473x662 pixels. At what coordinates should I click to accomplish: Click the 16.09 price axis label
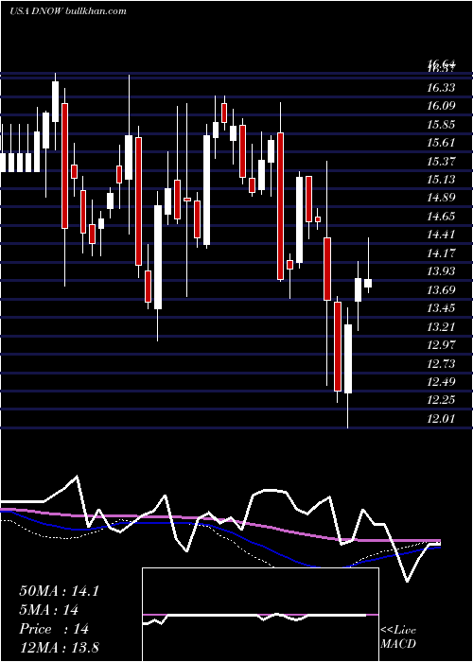tap(442, 106)
